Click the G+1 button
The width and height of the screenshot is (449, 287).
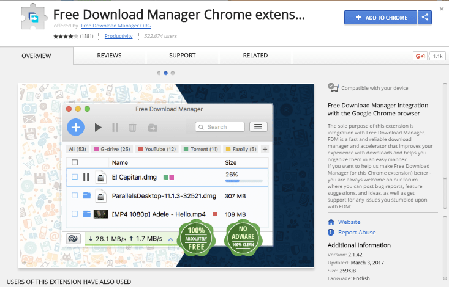pyautogui.click(x=420, y=56)
